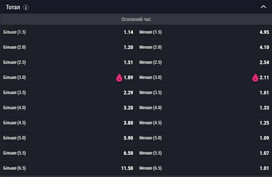Pick Більше (6.5) at odds 11.50
The image size is (272, 177).
tap(68, 169)
